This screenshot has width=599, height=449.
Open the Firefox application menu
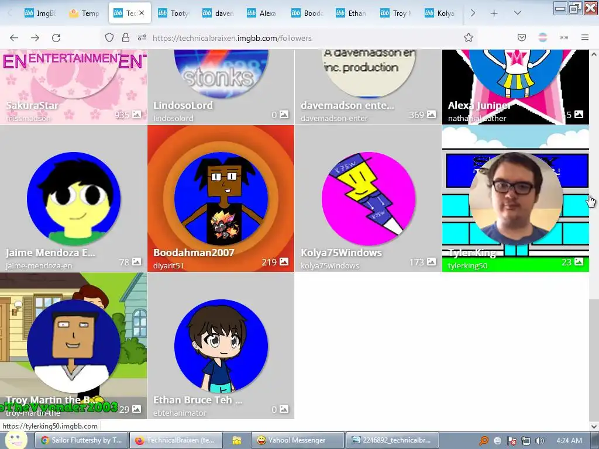(x=585, y=37)
